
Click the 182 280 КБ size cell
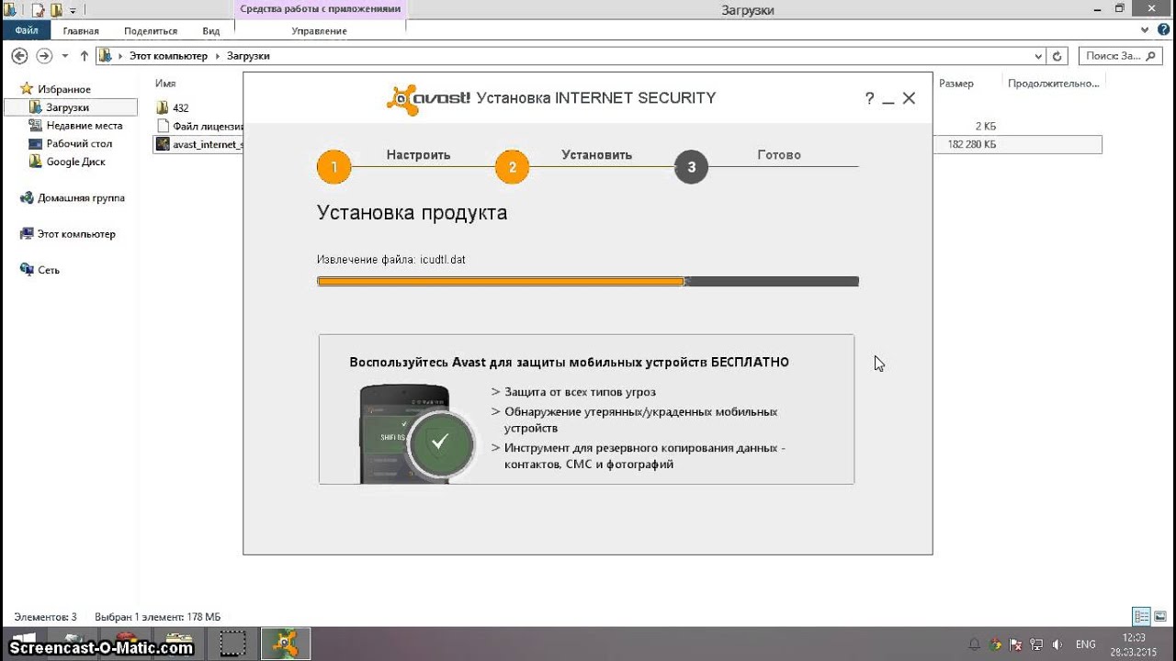click(971, 144)
